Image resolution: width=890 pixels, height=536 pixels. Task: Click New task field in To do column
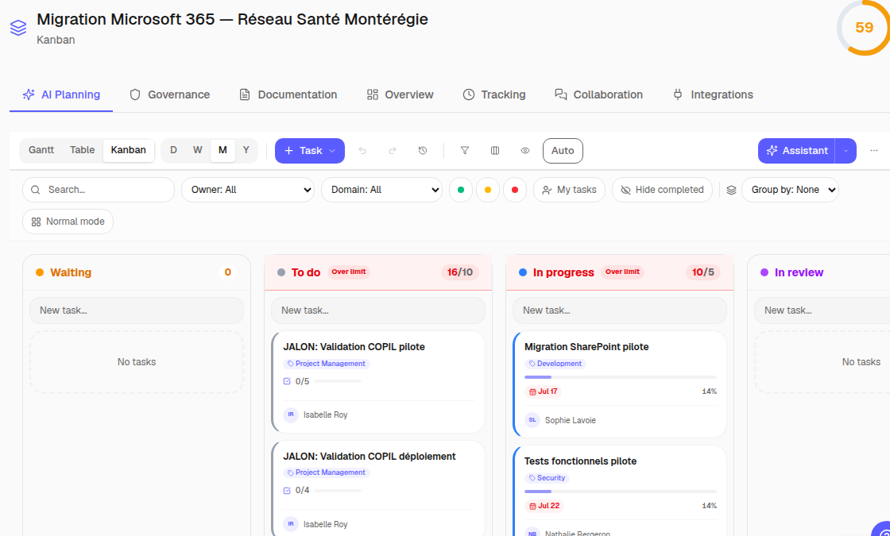(x=378, y=310)
